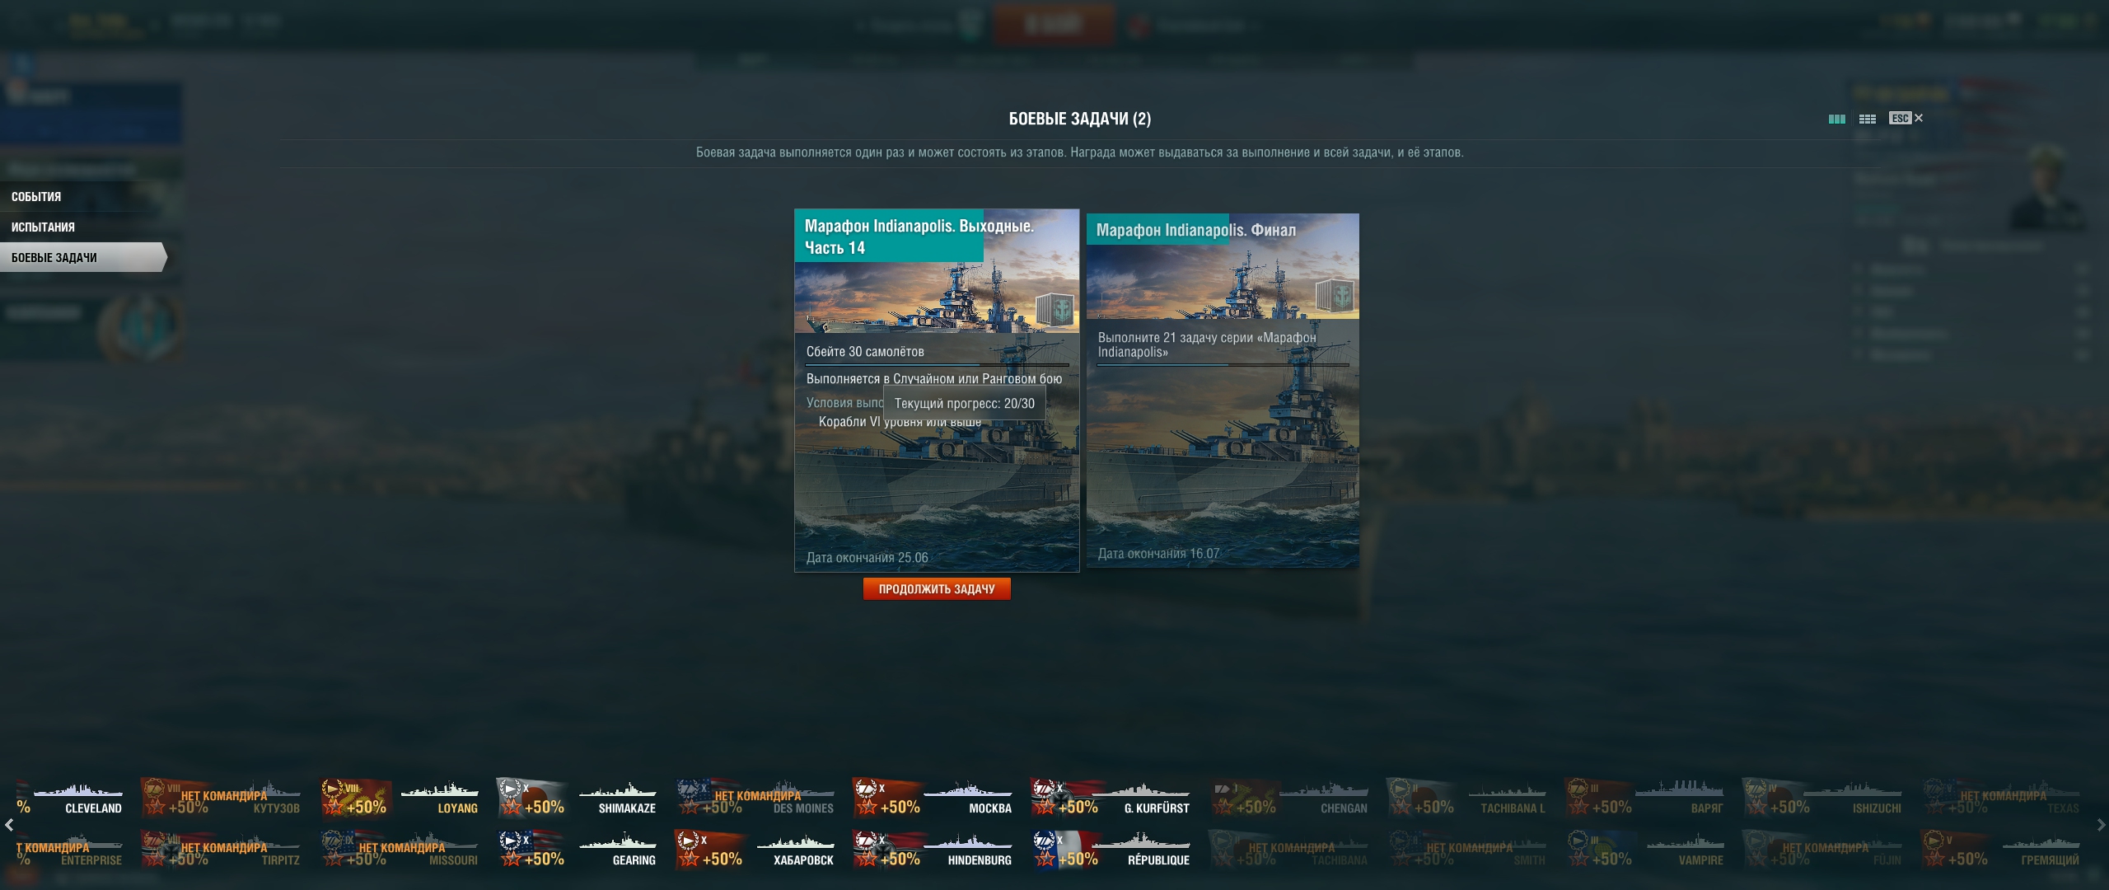Select the République ship in carousel

click(1111, 849)
